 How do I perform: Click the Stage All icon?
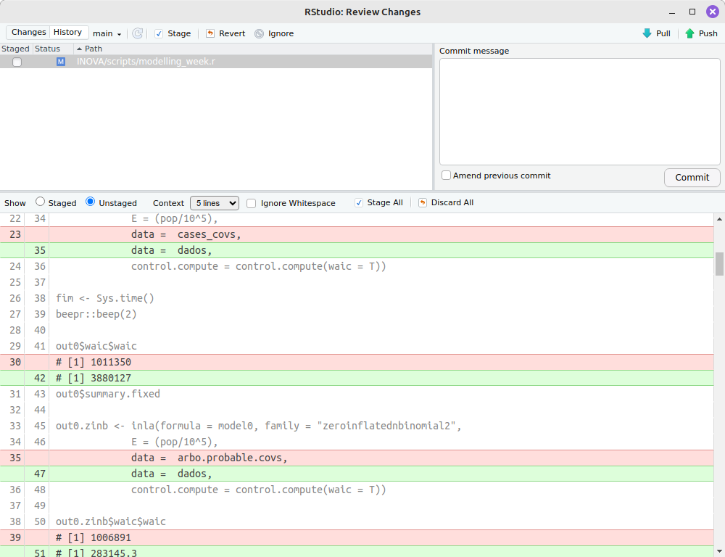[x=359, y=203]
